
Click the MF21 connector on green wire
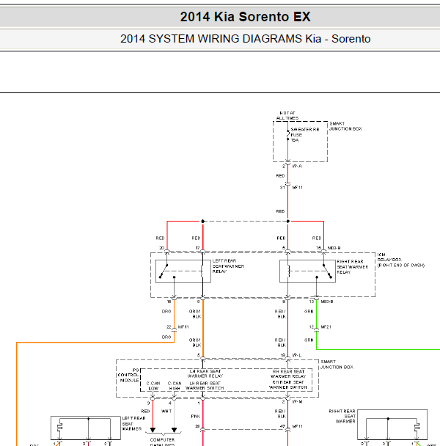point(317,329)
